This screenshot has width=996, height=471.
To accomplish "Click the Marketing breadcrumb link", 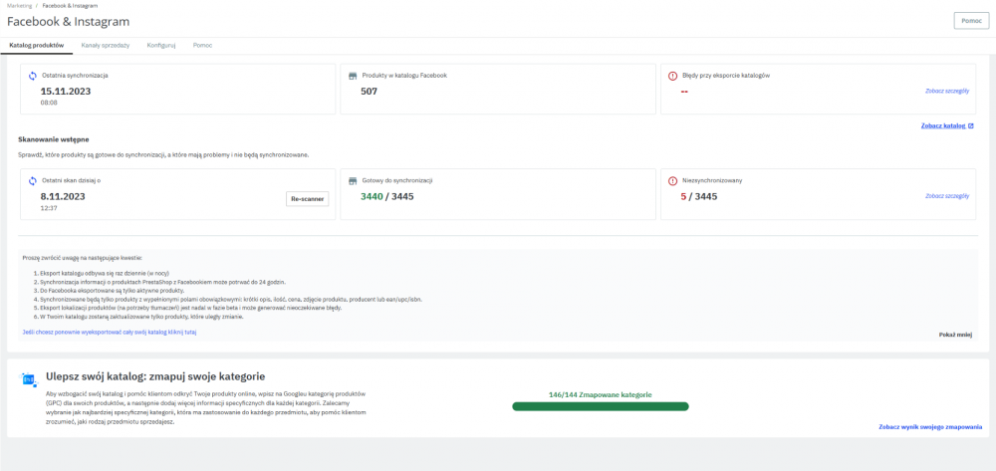I will coord(19,5).
